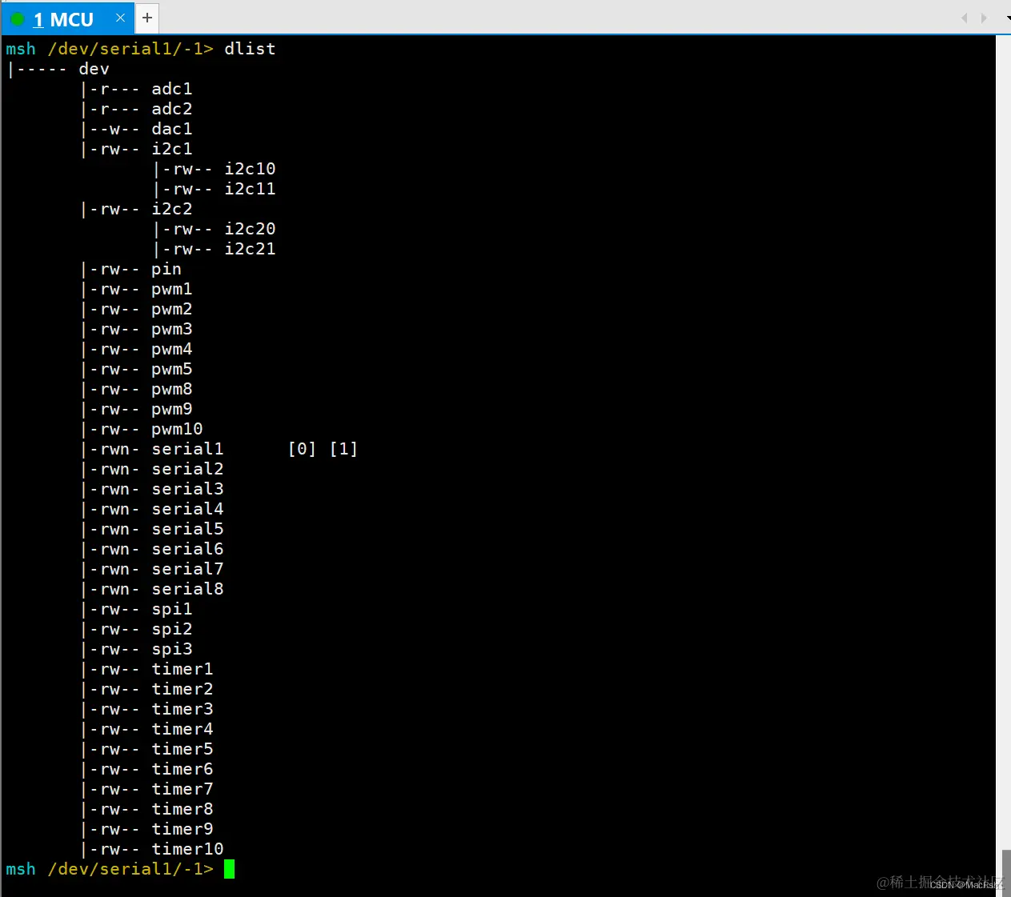
Task: Click the 'pwm8' device row
Action: pos(137,389)
